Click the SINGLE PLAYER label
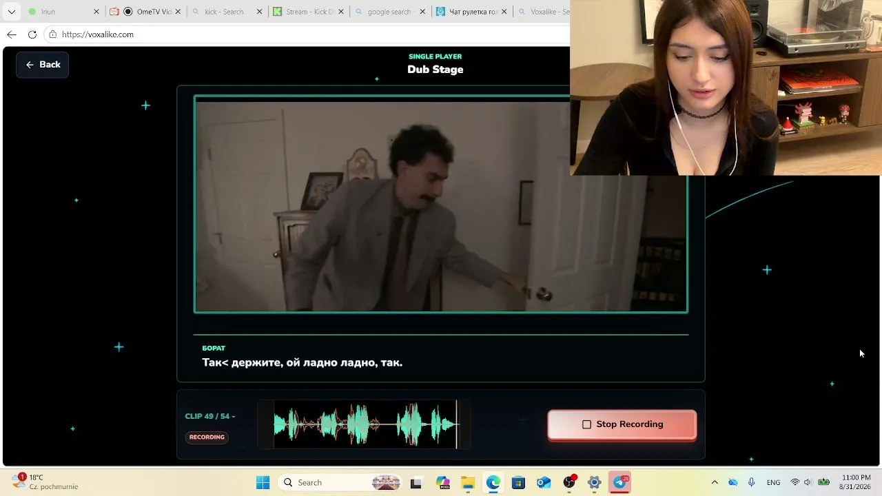Image resolution: width=882 pixels, height=496 pixels. 435,56
